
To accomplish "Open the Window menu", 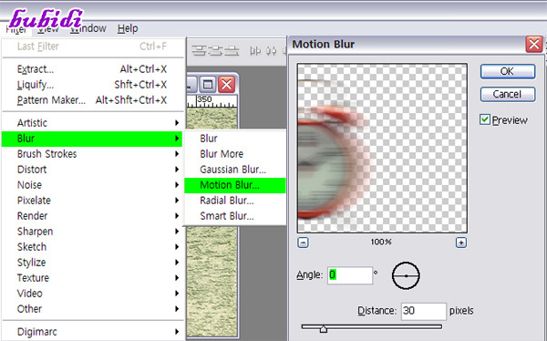I will (88, 28).
